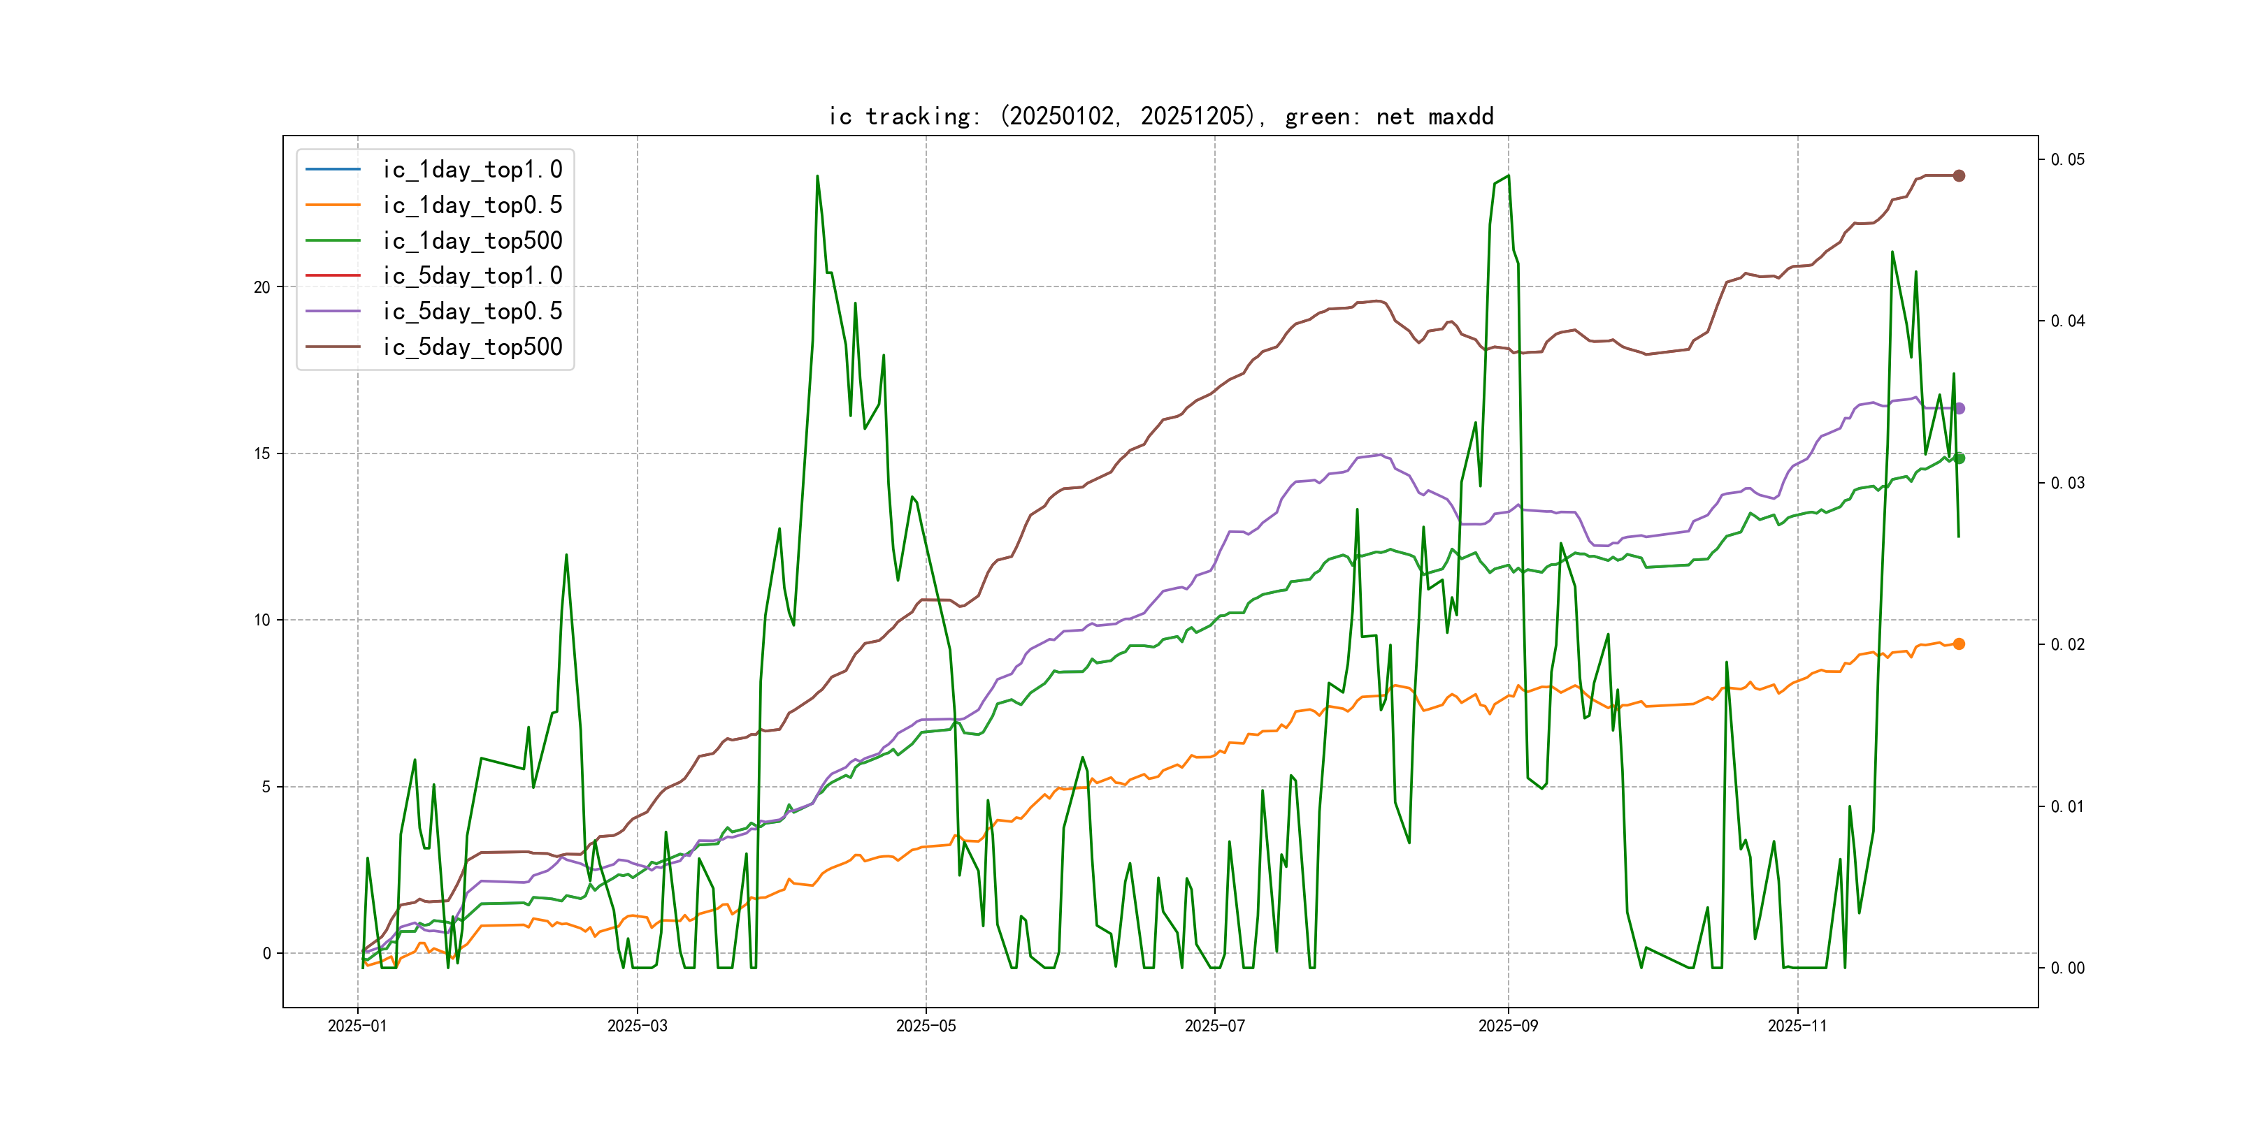Click the green end-point marker dot
Screen dimensions: 2265x1132
coord(1959,458)
